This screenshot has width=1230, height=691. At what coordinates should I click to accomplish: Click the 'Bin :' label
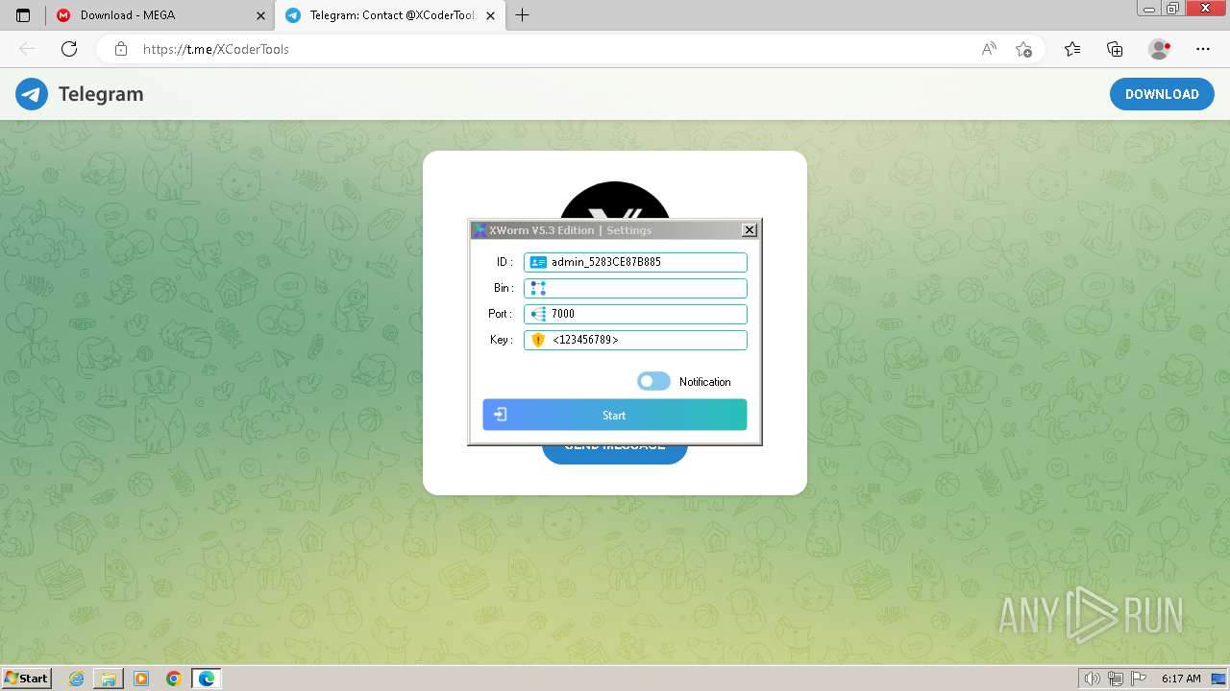point(504,288)
